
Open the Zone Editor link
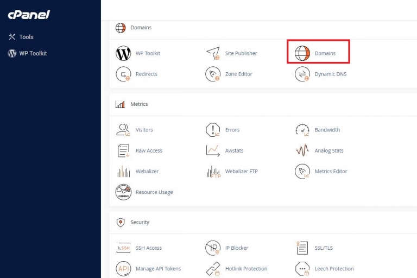point(238,74)
